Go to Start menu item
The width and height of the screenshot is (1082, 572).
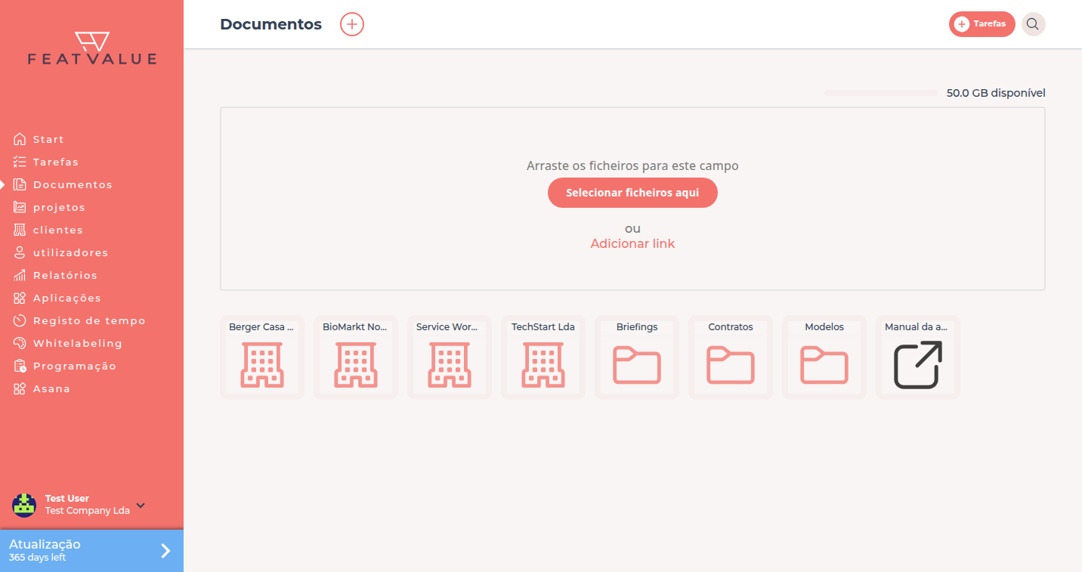tap(48, 139)
